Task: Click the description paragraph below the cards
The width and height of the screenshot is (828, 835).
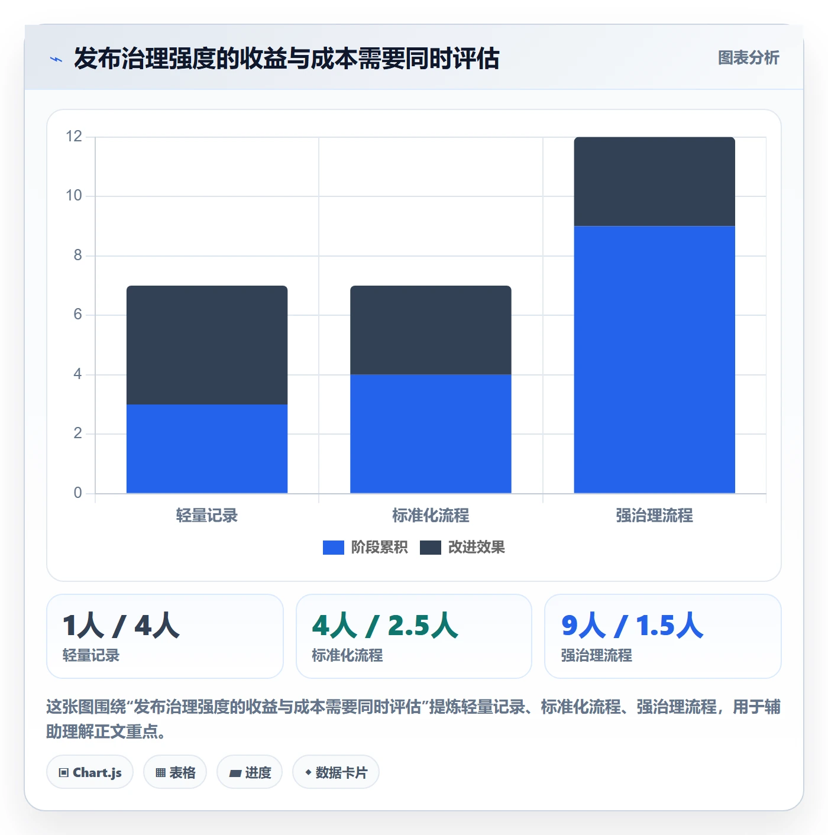Action: click(413, 719)
